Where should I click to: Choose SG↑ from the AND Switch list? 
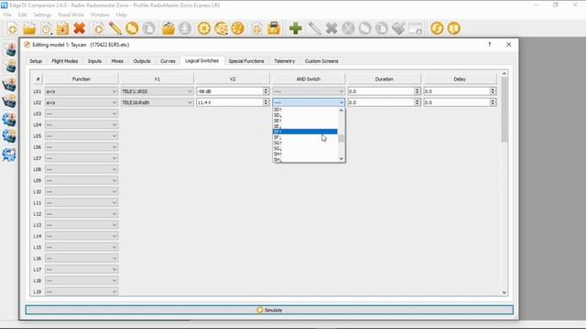click(305, 143)
